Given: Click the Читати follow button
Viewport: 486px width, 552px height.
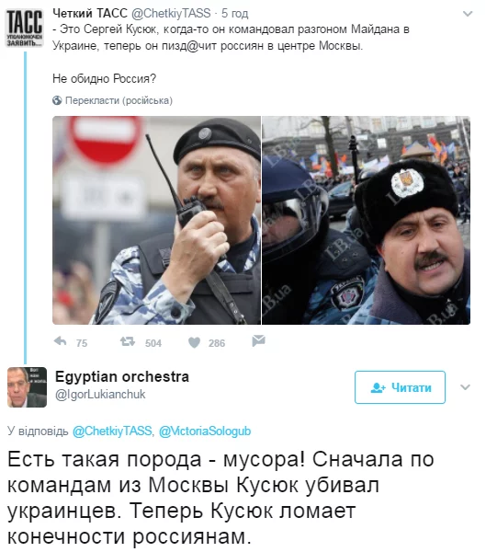Looking at the screenshot, I should (400, 387).
